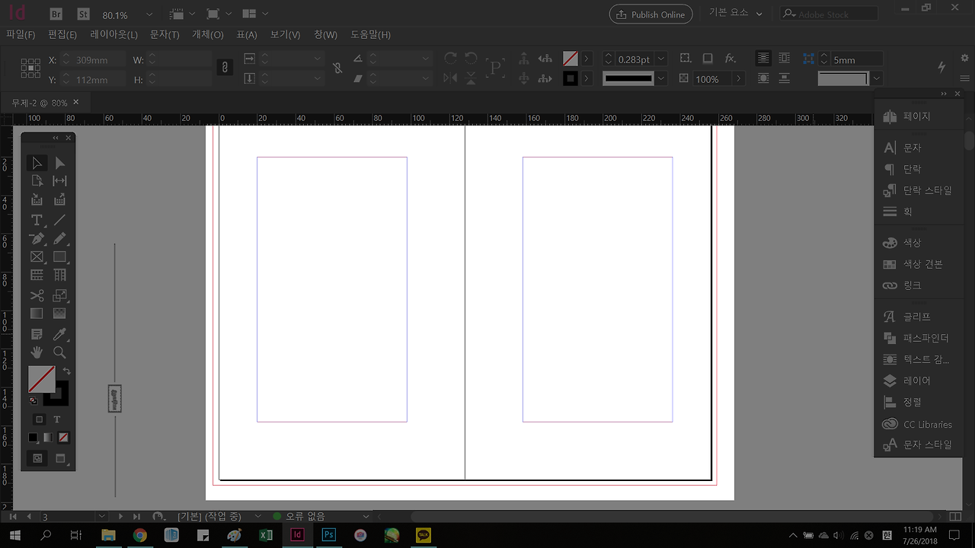Swap fill and stroke arrows in toolbox
Viewport: 975px width, 548px height.
pyautogui.click(x=67, y=371)
